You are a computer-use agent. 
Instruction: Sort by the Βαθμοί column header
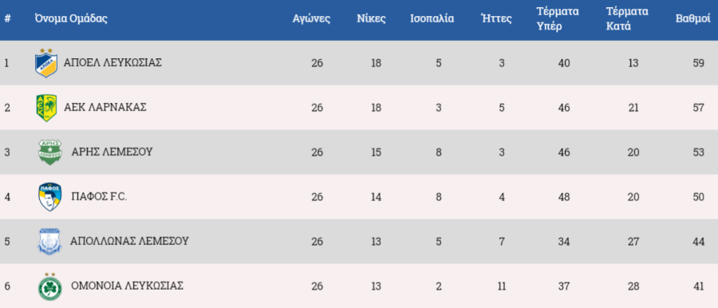pyautogui.click(x=692, y=19)
